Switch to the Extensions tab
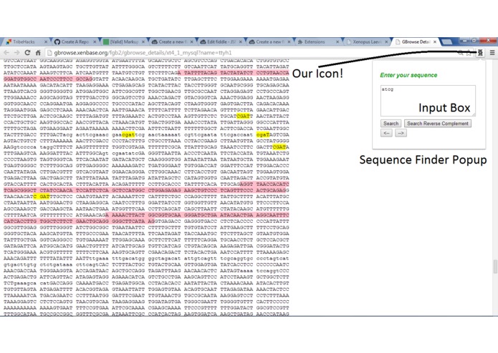The image size is (498, 353). point(318,41)
